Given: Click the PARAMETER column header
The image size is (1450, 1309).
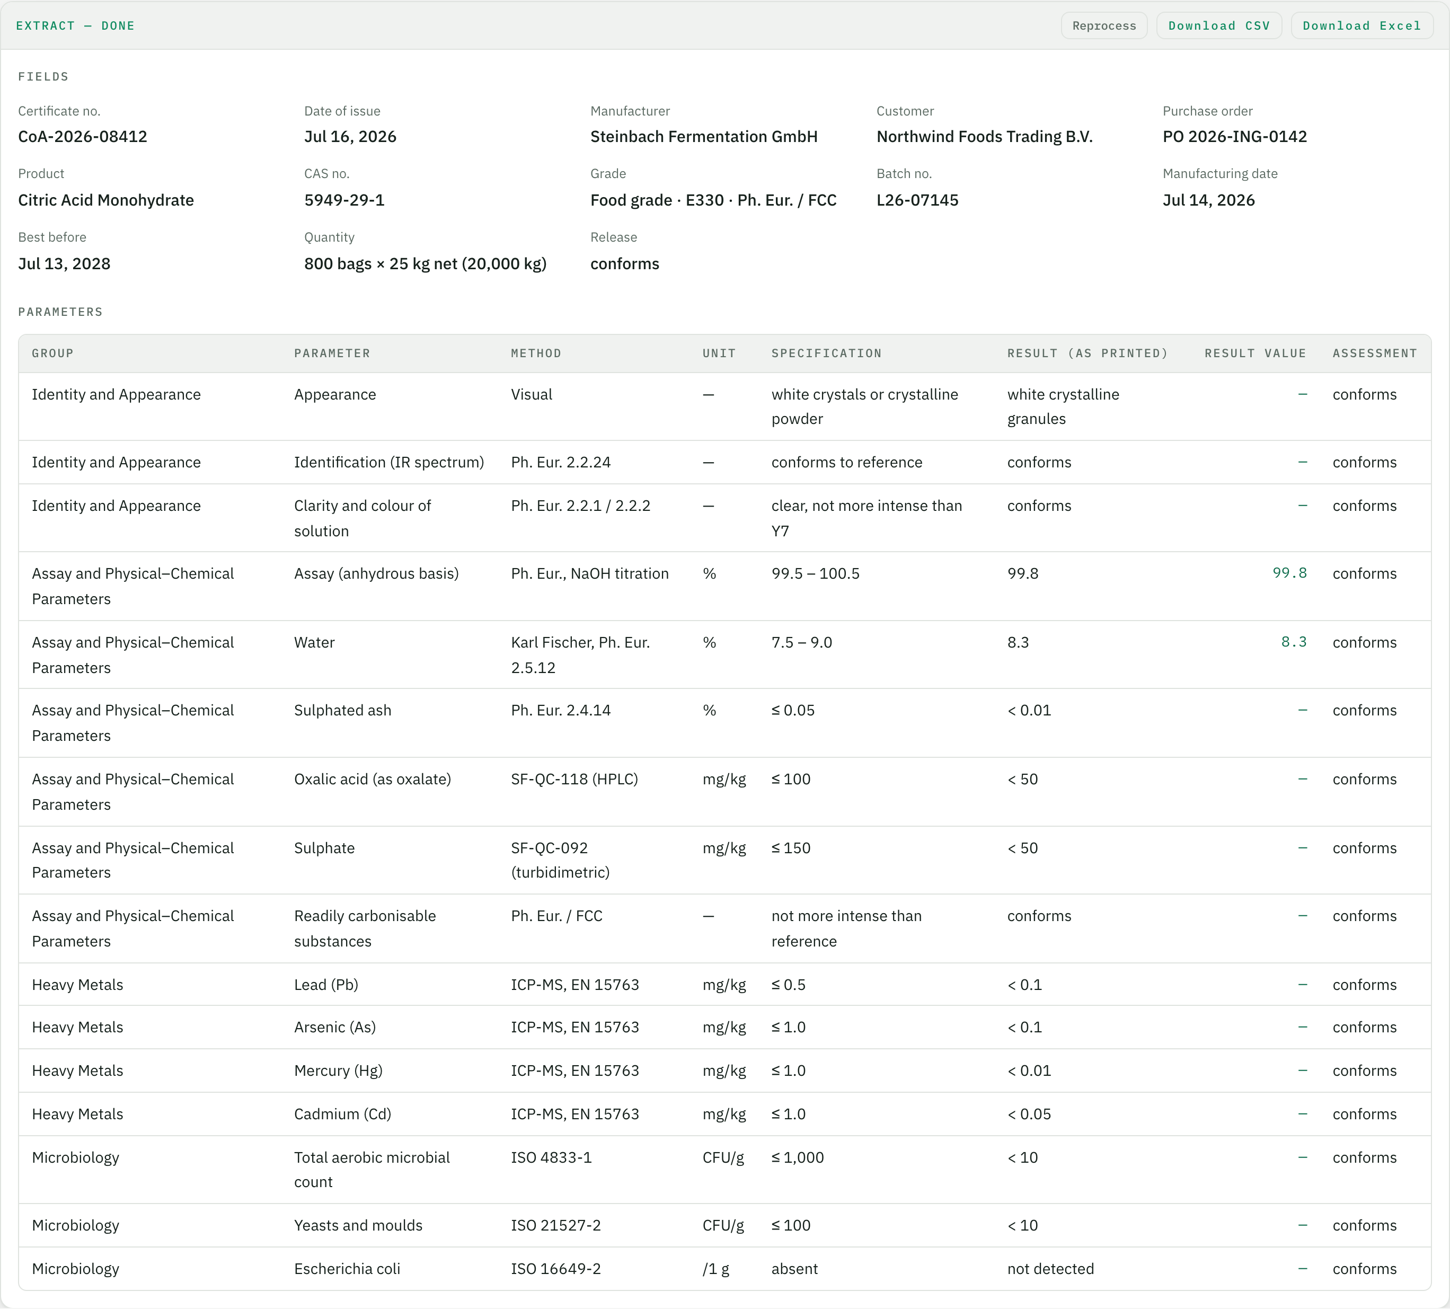Looking at the screenshot, I should (x=332, y=354).
